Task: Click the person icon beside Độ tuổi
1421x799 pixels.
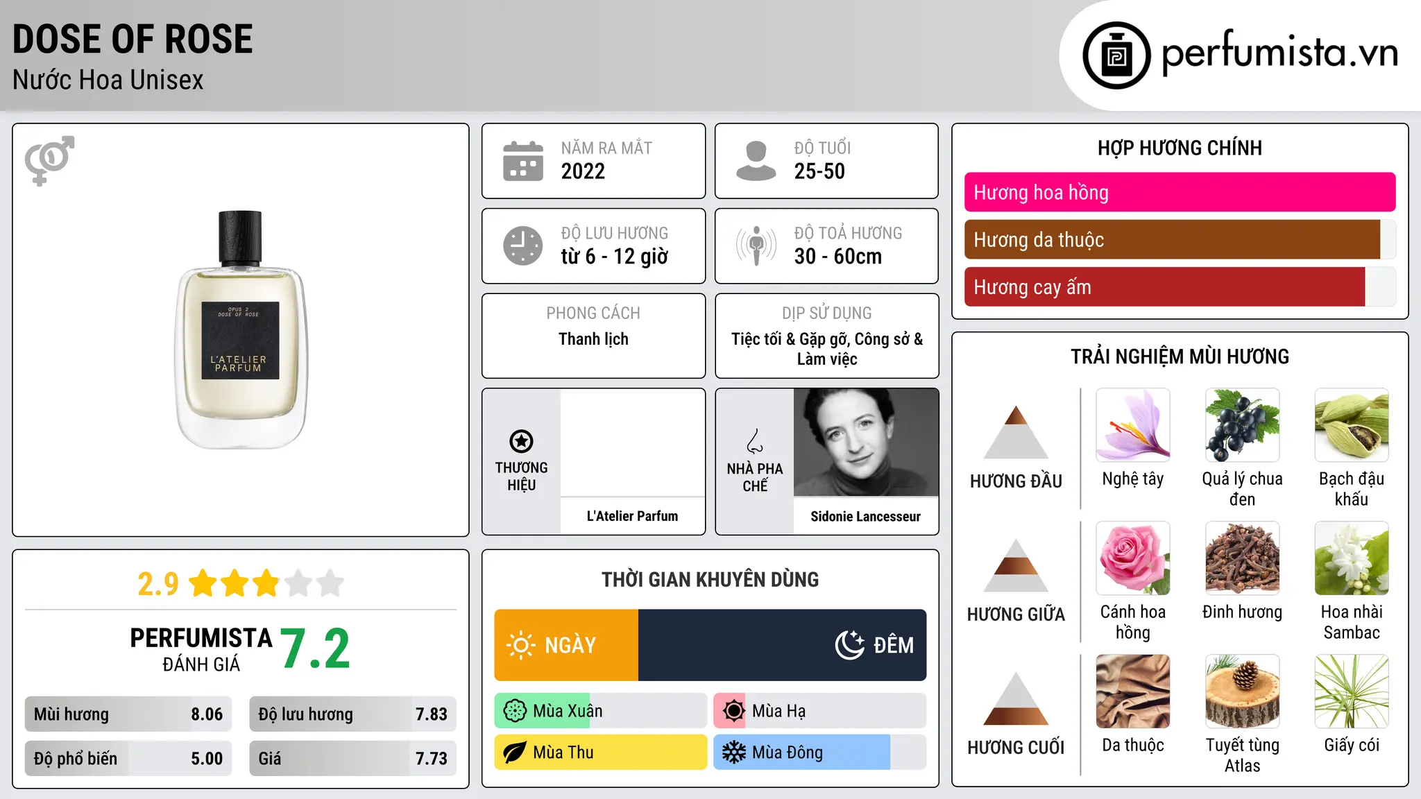Action: tap(756, 161)
